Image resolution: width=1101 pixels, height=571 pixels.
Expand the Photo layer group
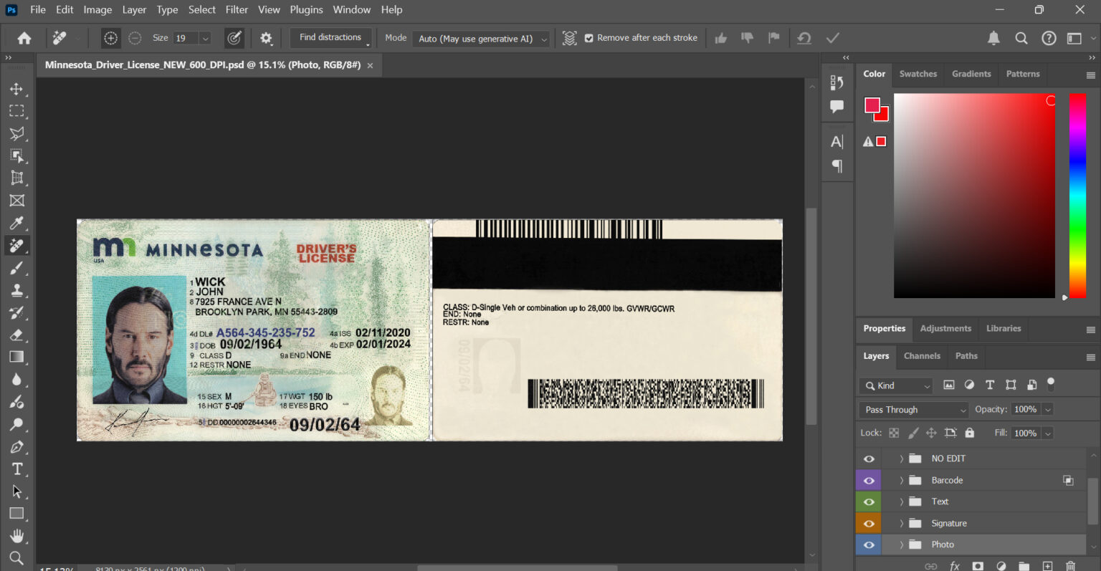(901, 544)
